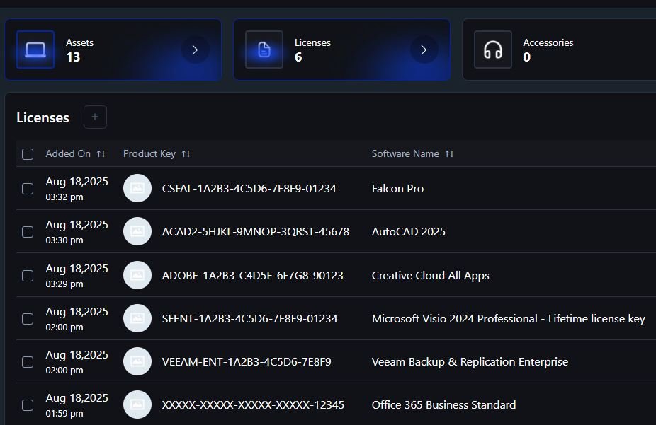Click product key ACAD2-5HJKL-9MNOP-3QRST-45678
Screen dimensions: 656x425
[256, 232]
